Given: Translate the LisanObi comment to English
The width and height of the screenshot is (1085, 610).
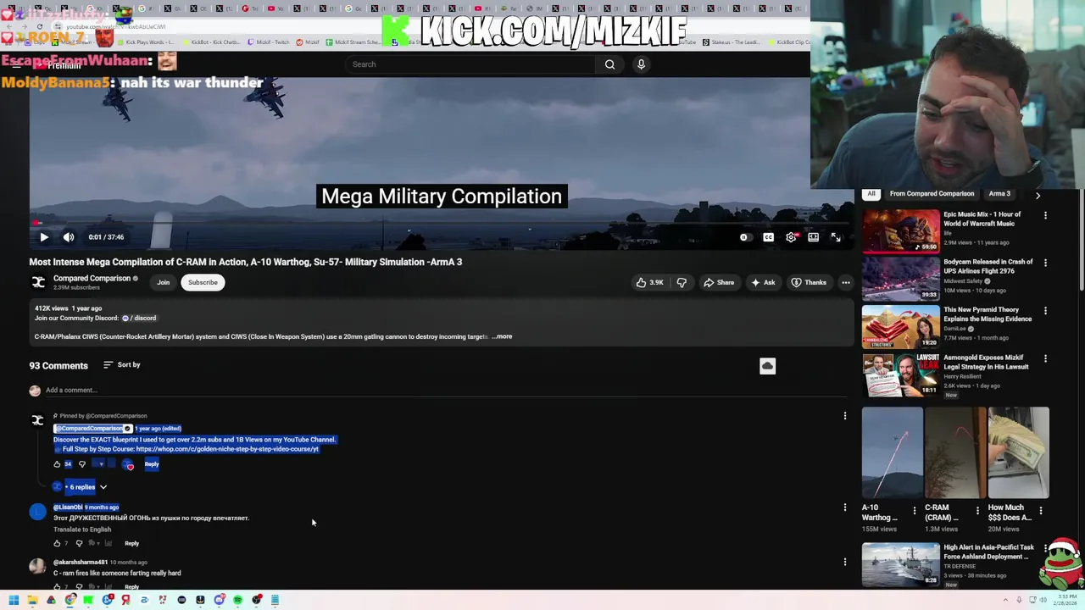Looking at the screenshot, I should point(82,530).
